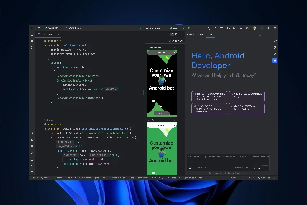
Task: Open the Resource Manager sidebar icon
Action: [32, 47]
